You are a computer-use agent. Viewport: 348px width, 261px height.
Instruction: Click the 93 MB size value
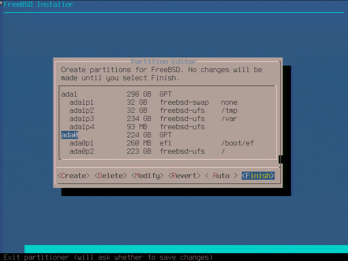pyautogui.click(x=137, y=127)
